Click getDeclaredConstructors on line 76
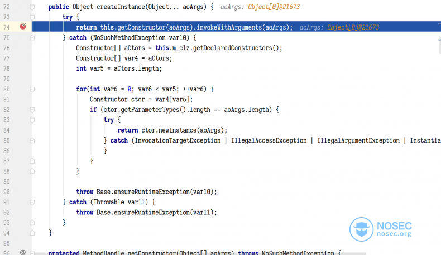Screen dimensions: 441x255 233,48
